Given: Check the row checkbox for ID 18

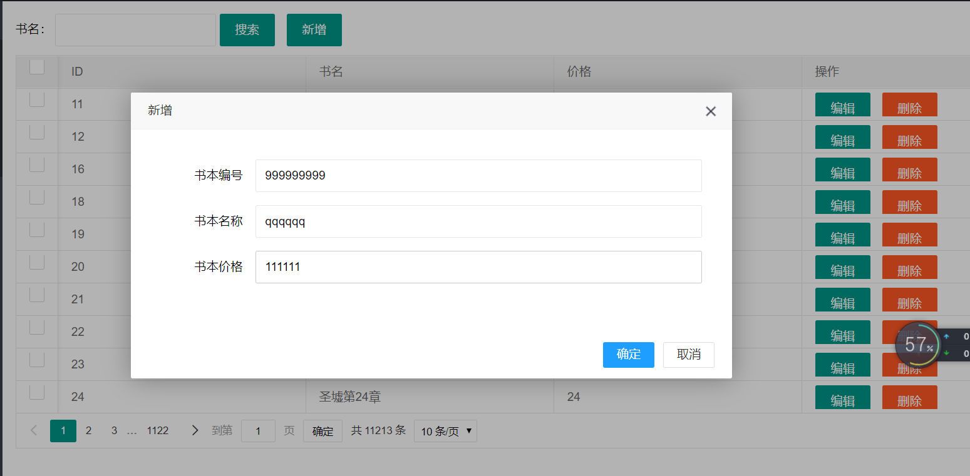Looking at the screenshot, I should coord(37,197).
